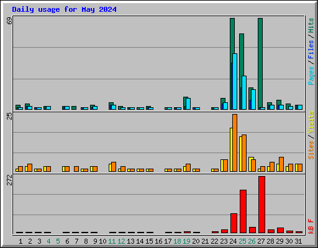The height and width of the screenshot is (248, 318).
Task: Select green day 19 label
Action: coord(186,241)
